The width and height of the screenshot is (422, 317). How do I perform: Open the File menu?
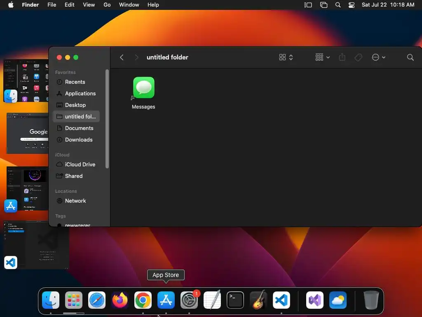[x=52, y=5]
